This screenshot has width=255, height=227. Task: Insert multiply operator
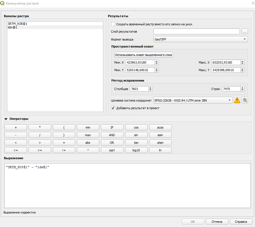coord(40,127)
